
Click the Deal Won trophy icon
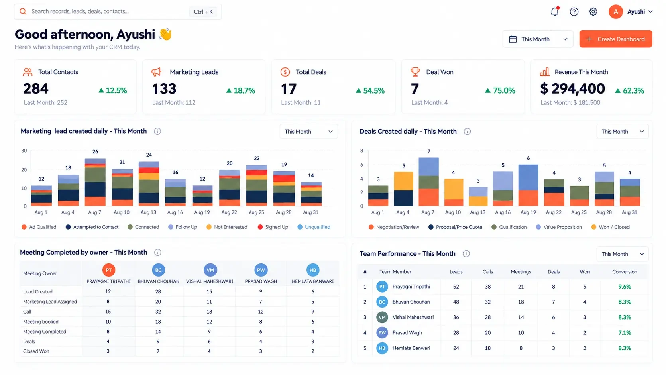click(x=415, y=72)
